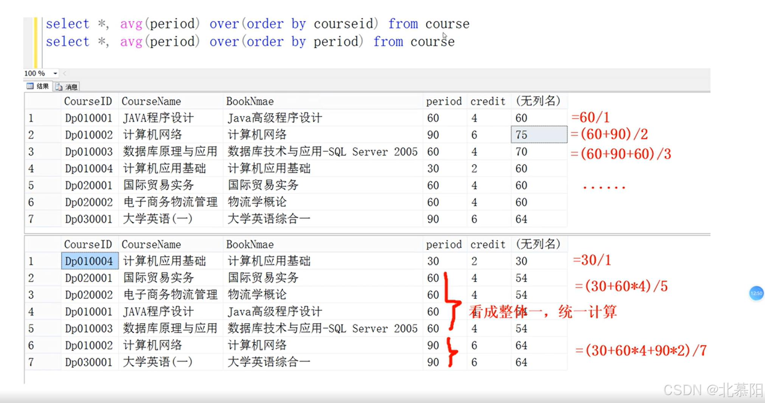Viewport: 765px width, 403px height.
Task: Select the 54 cell in the Dp020001 row
Action: (x=539, y=278)
